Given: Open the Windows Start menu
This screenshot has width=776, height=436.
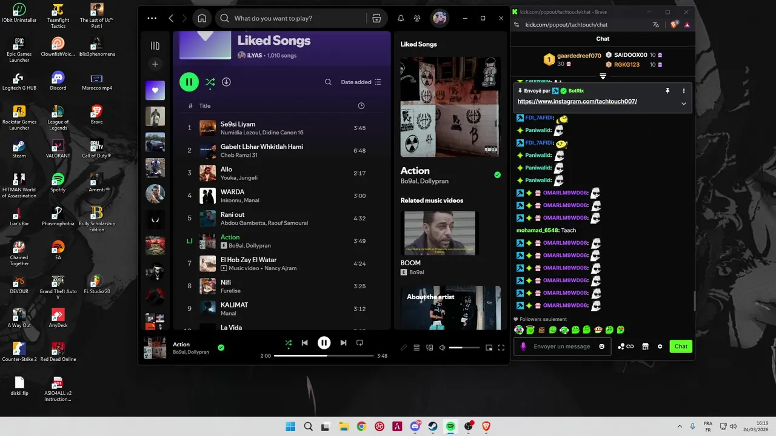Looking at the screenshot, I should pos(290,426).
